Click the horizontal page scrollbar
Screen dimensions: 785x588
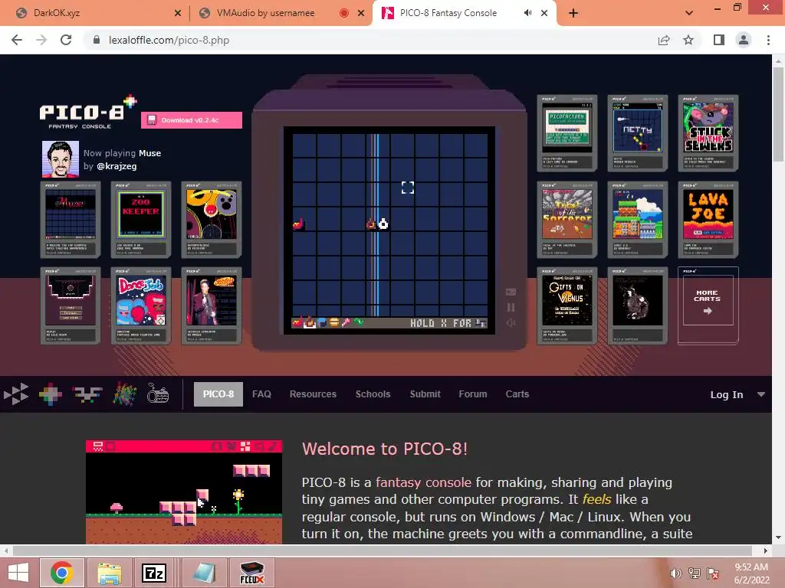383,550
